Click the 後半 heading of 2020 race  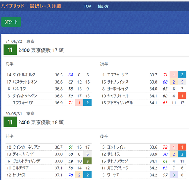click(x=104, y=136)
